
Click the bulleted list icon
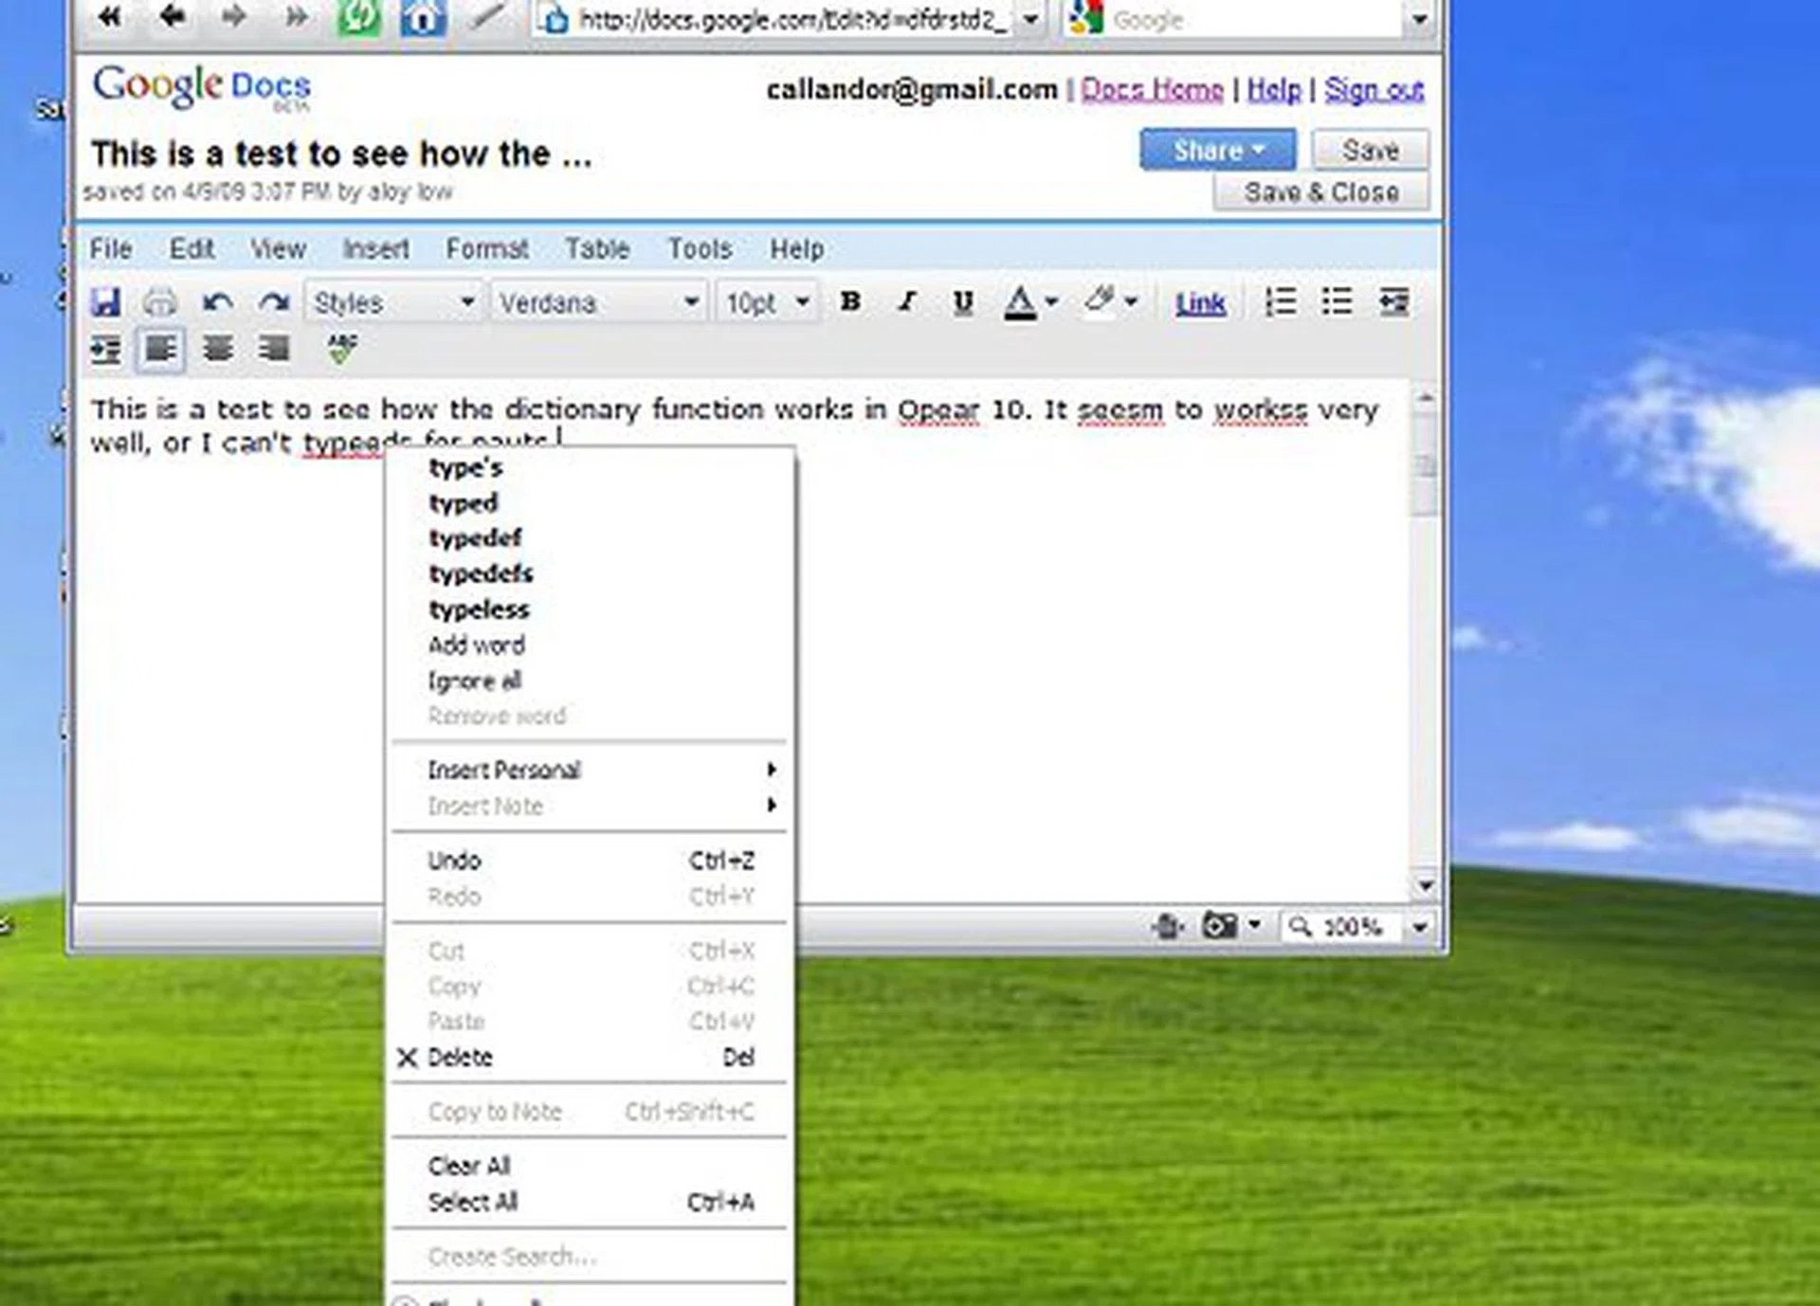click(x=1337, y=302)
